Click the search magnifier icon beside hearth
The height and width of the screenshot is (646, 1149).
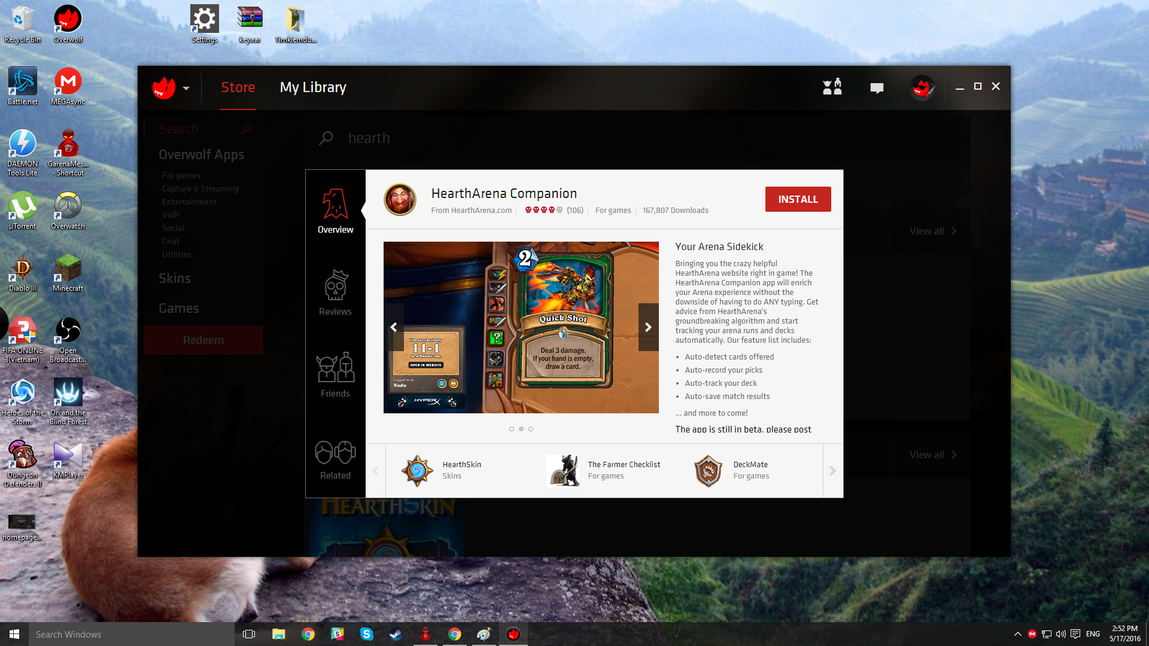[326, 138]
